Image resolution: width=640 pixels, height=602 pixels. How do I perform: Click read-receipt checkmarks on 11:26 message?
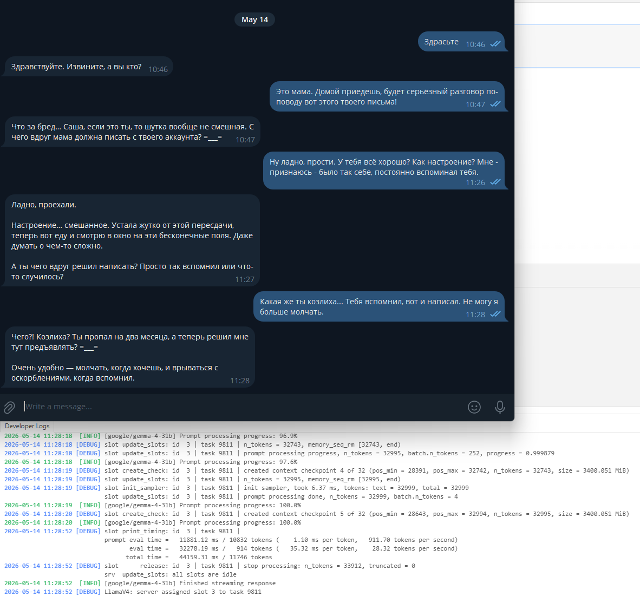tap(495, 182)
